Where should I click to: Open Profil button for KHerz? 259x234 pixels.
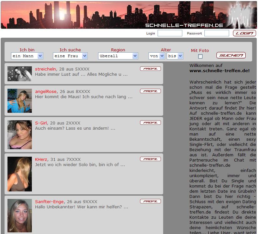coord(150,159)
